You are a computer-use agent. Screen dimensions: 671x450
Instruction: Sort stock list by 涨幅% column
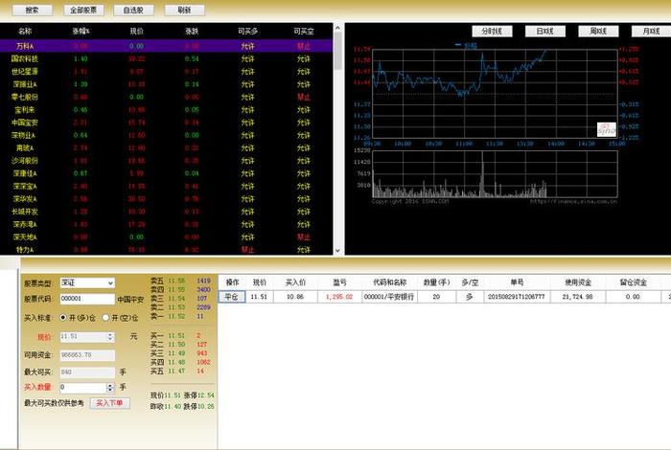point(81,32)
